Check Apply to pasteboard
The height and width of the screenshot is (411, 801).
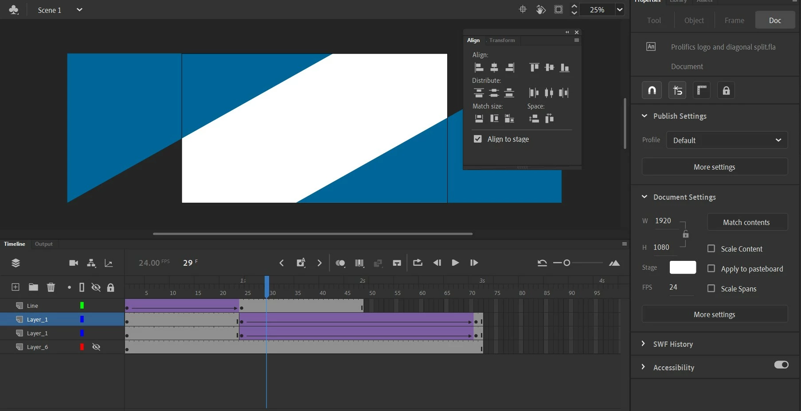coord(711,268)
